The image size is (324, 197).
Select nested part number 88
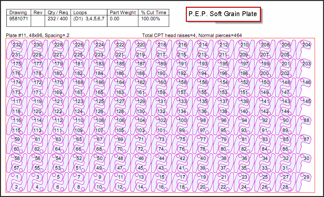click(x=306, y=120)
